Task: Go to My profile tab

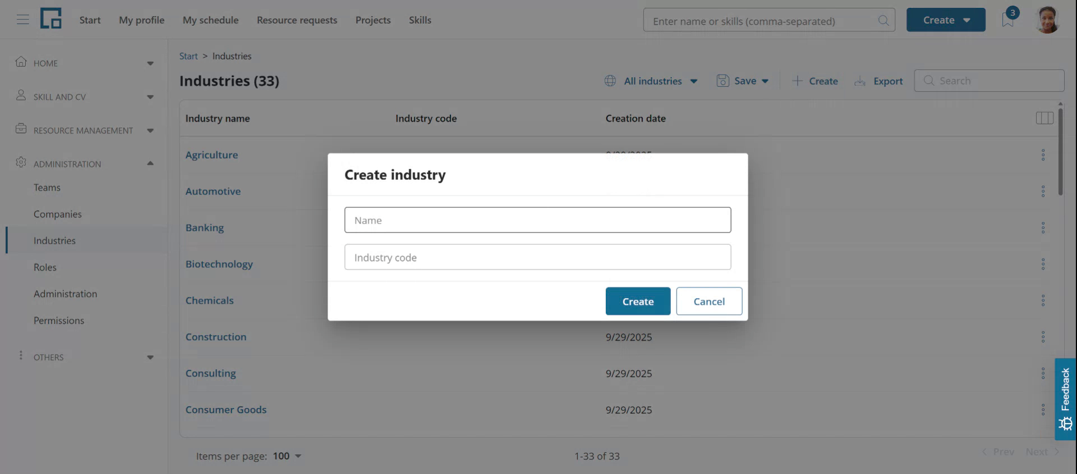Action: click(141, 20)
